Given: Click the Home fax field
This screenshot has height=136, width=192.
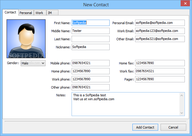Looking at the screenshot, I should (160, 63).
